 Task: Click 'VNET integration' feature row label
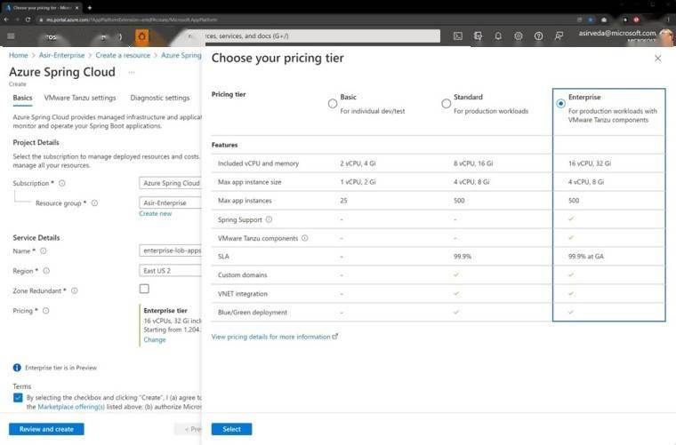coord(242,294)
